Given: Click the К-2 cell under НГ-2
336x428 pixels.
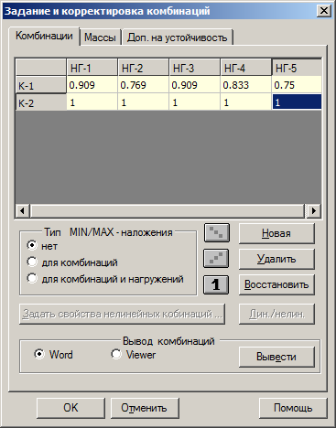Looking at the screenshot, I should 143,102.
